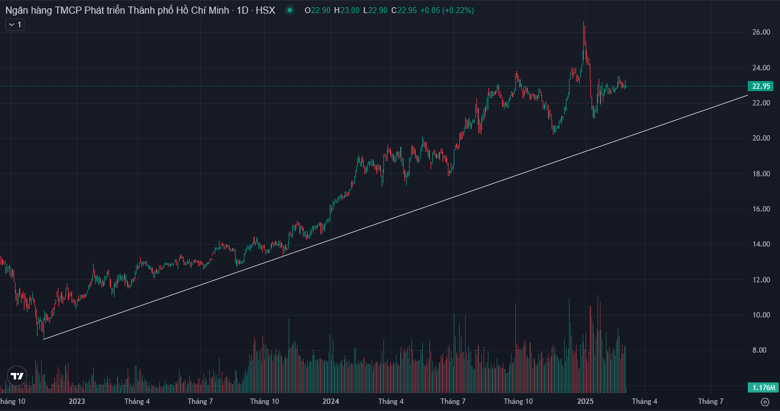Click the 12.00 price axis label

tap(760, 280)
